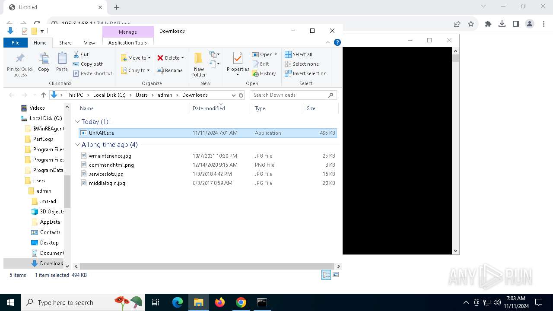Sort by Type column header
Screen dimensions: 553x311
click(277, 108)
